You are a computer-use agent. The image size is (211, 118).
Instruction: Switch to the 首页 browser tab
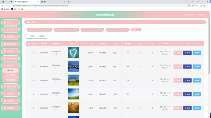pos(53,2)
